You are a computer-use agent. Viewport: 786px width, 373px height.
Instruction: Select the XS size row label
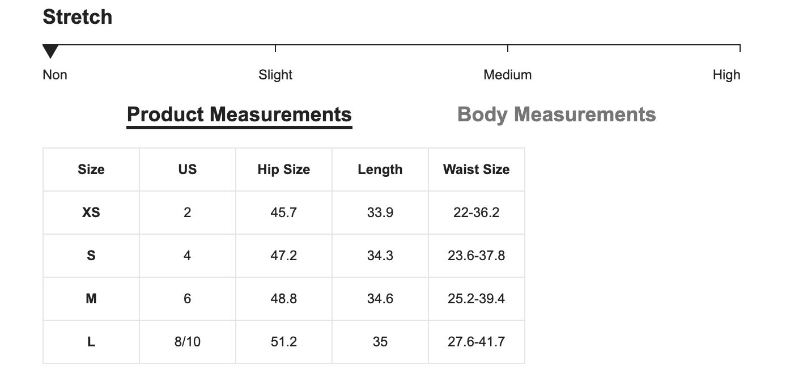tap(91, 213)
